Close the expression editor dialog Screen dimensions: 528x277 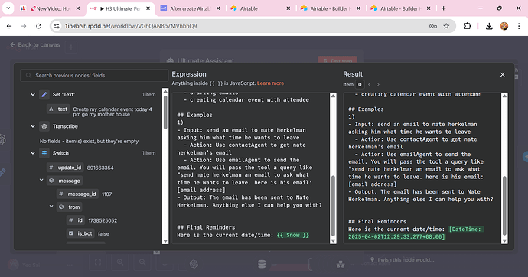pos(503,75)
